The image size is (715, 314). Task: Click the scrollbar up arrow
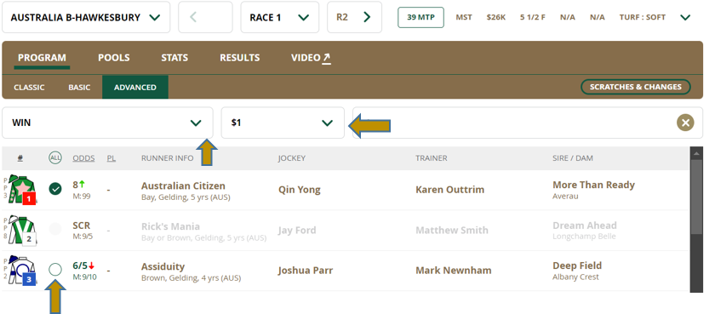[x=697, y=153]
